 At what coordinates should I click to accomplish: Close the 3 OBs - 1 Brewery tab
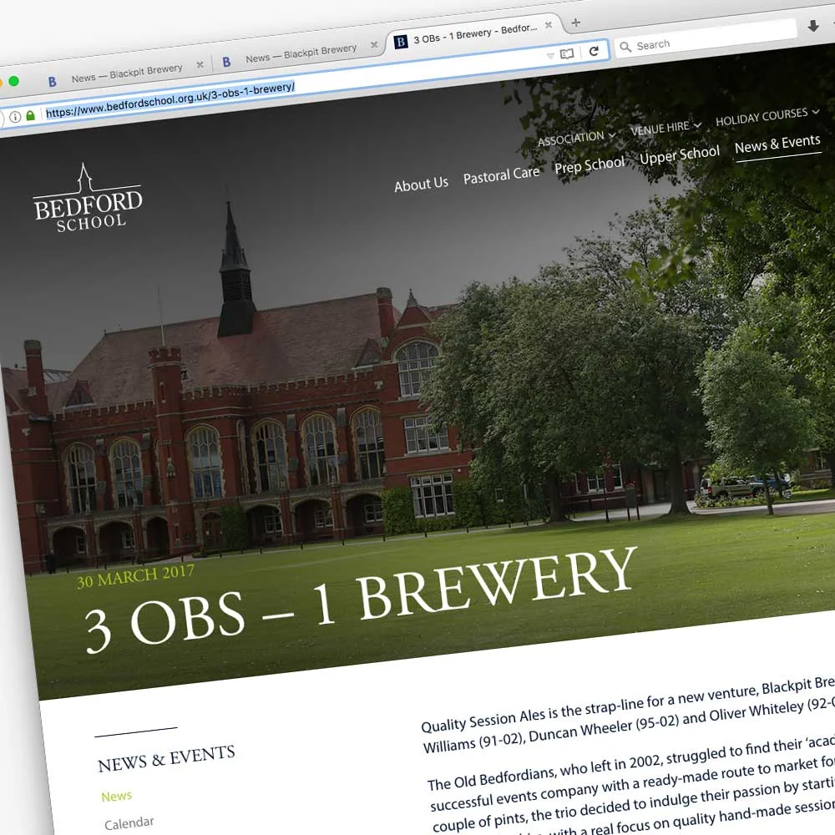coord(549,25)
